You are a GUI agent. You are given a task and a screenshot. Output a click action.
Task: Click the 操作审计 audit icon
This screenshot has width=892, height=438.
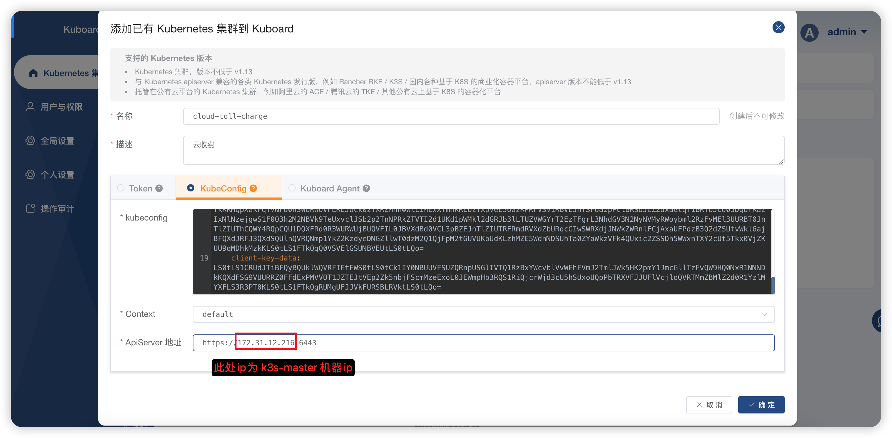(31, 208)
